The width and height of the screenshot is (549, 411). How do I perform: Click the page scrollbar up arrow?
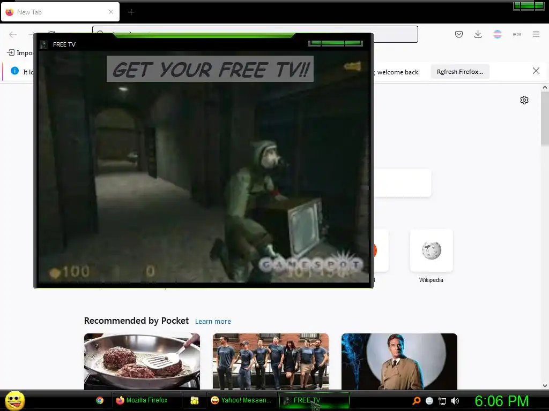tap(545, 88)
